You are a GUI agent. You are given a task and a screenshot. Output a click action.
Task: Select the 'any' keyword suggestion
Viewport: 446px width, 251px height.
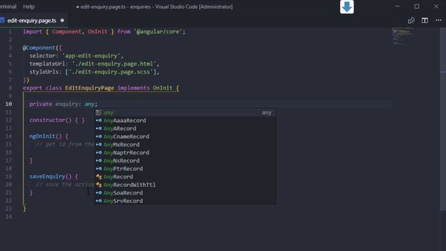(x=185, y=113)
